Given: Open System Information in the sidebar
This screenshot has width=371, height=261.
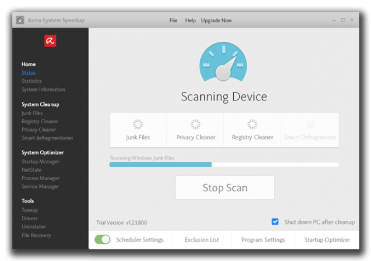Looking at the screenshot, I should point(44,89).
